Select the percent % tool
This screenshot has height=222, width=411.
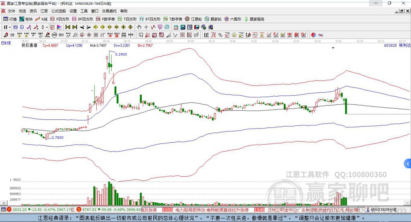220,35
